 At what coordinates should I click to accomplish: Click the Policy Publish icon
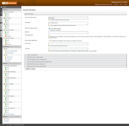coord(6,53)
